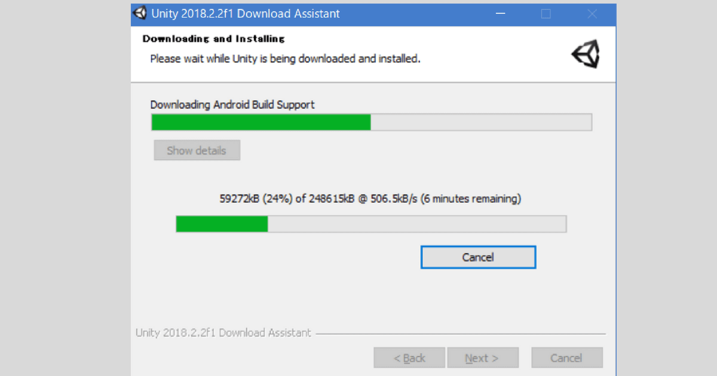Click the window title Unity 2018.2.2f1 Download Assistant

tap(246, 14)
